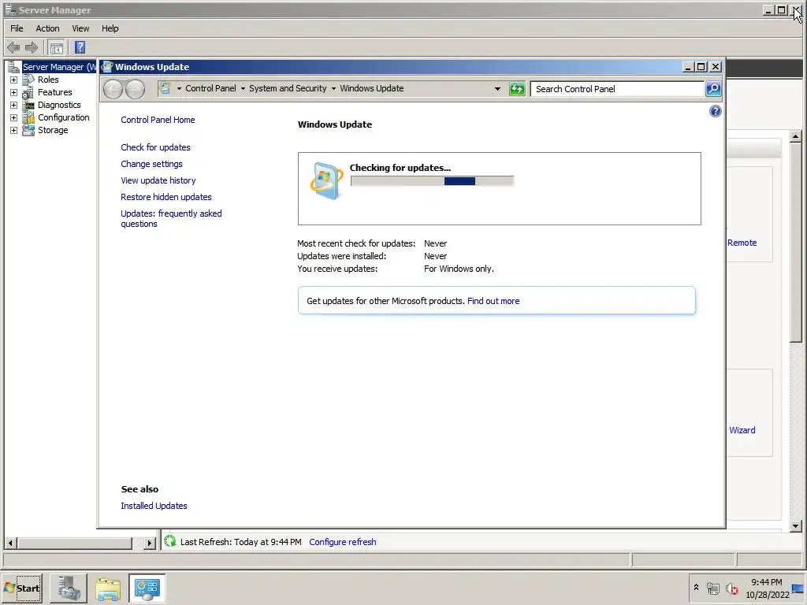This screenshot has width=807, height=605.
Task: Click the Diagnostics tree node icon
Action: pos(28,105)
